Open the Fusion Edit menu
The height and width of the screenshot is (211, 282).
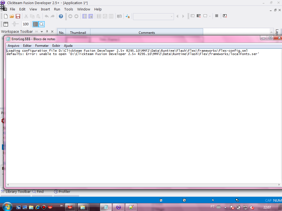pyautogui.click(x=22, y=9)
